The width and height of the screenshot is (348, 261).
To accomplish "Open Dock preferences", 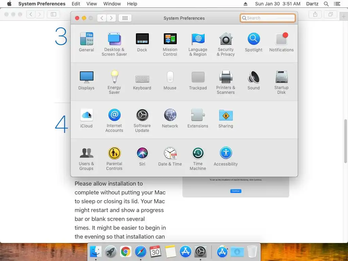I will 142,42.
